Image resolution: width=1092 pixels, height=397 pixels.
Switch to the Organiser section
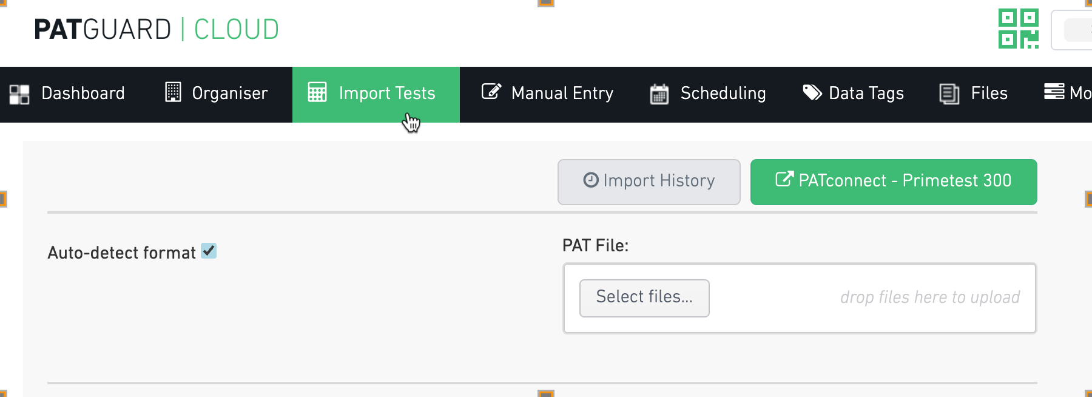coord(217,93)
